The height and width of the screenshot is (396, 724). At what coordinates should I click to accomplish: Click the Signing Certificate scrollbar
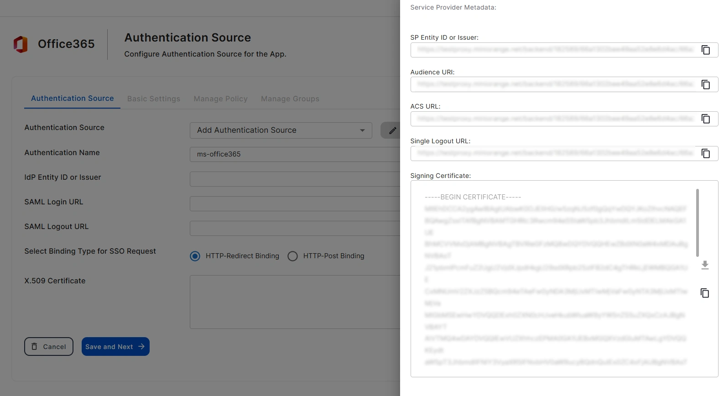698,223
